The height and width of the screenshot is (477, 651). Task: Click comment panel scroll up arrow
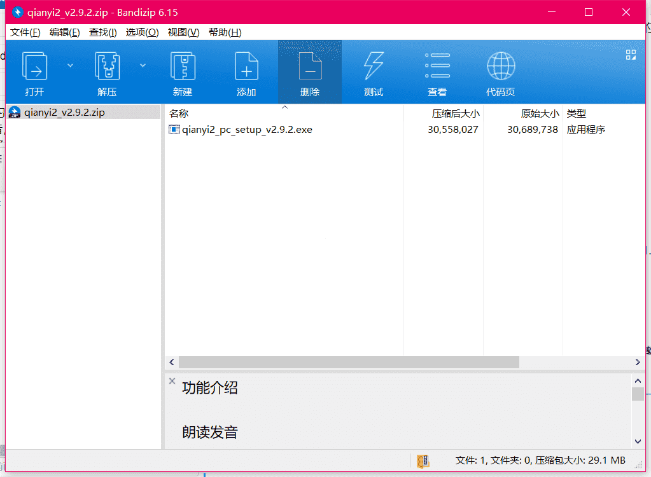pyautogui.click(x=638, y=381)
